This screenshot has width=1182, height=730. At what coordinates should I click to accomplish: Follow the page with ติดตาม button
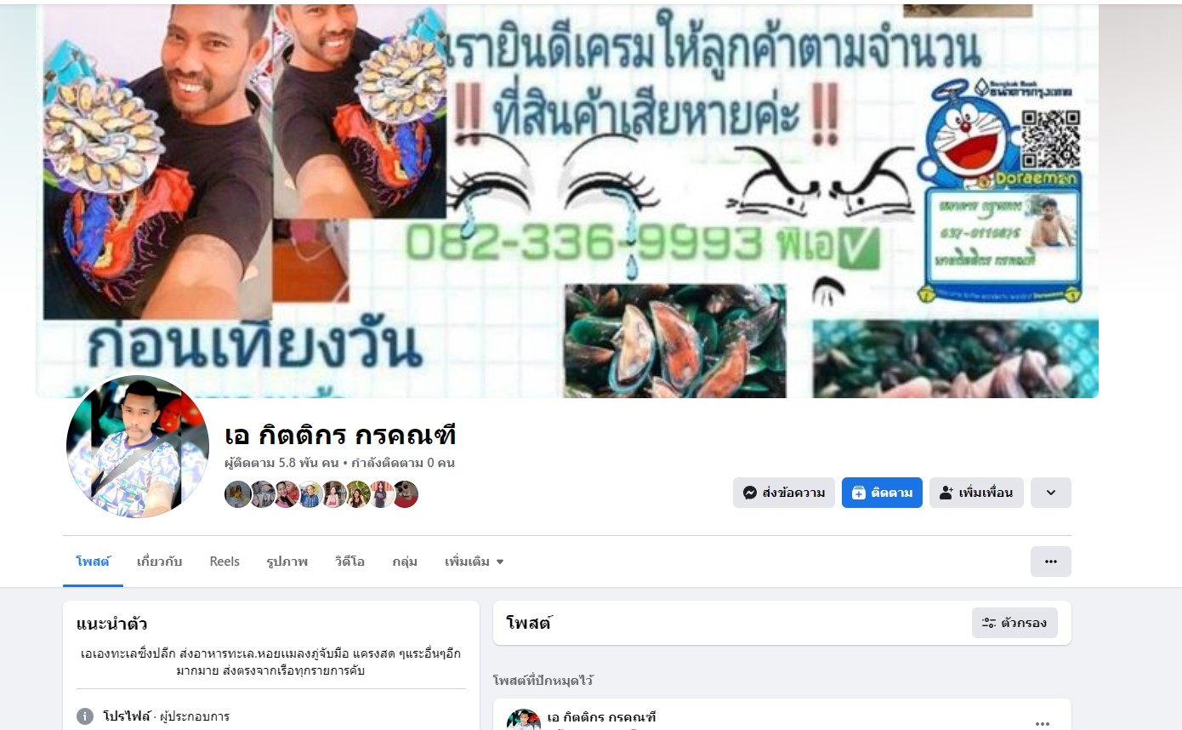coord(882,493)
